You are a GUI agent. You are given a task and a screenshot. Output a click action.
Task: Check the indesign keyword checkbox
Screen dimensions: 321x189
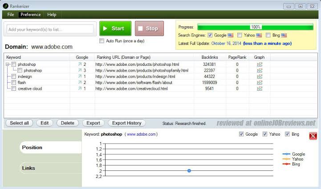pyautogui.click(x=13, y=76)
